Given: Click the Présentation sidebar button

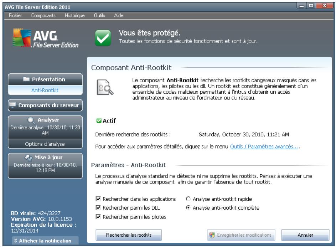Looking at the screenshot, I should 45,79.
